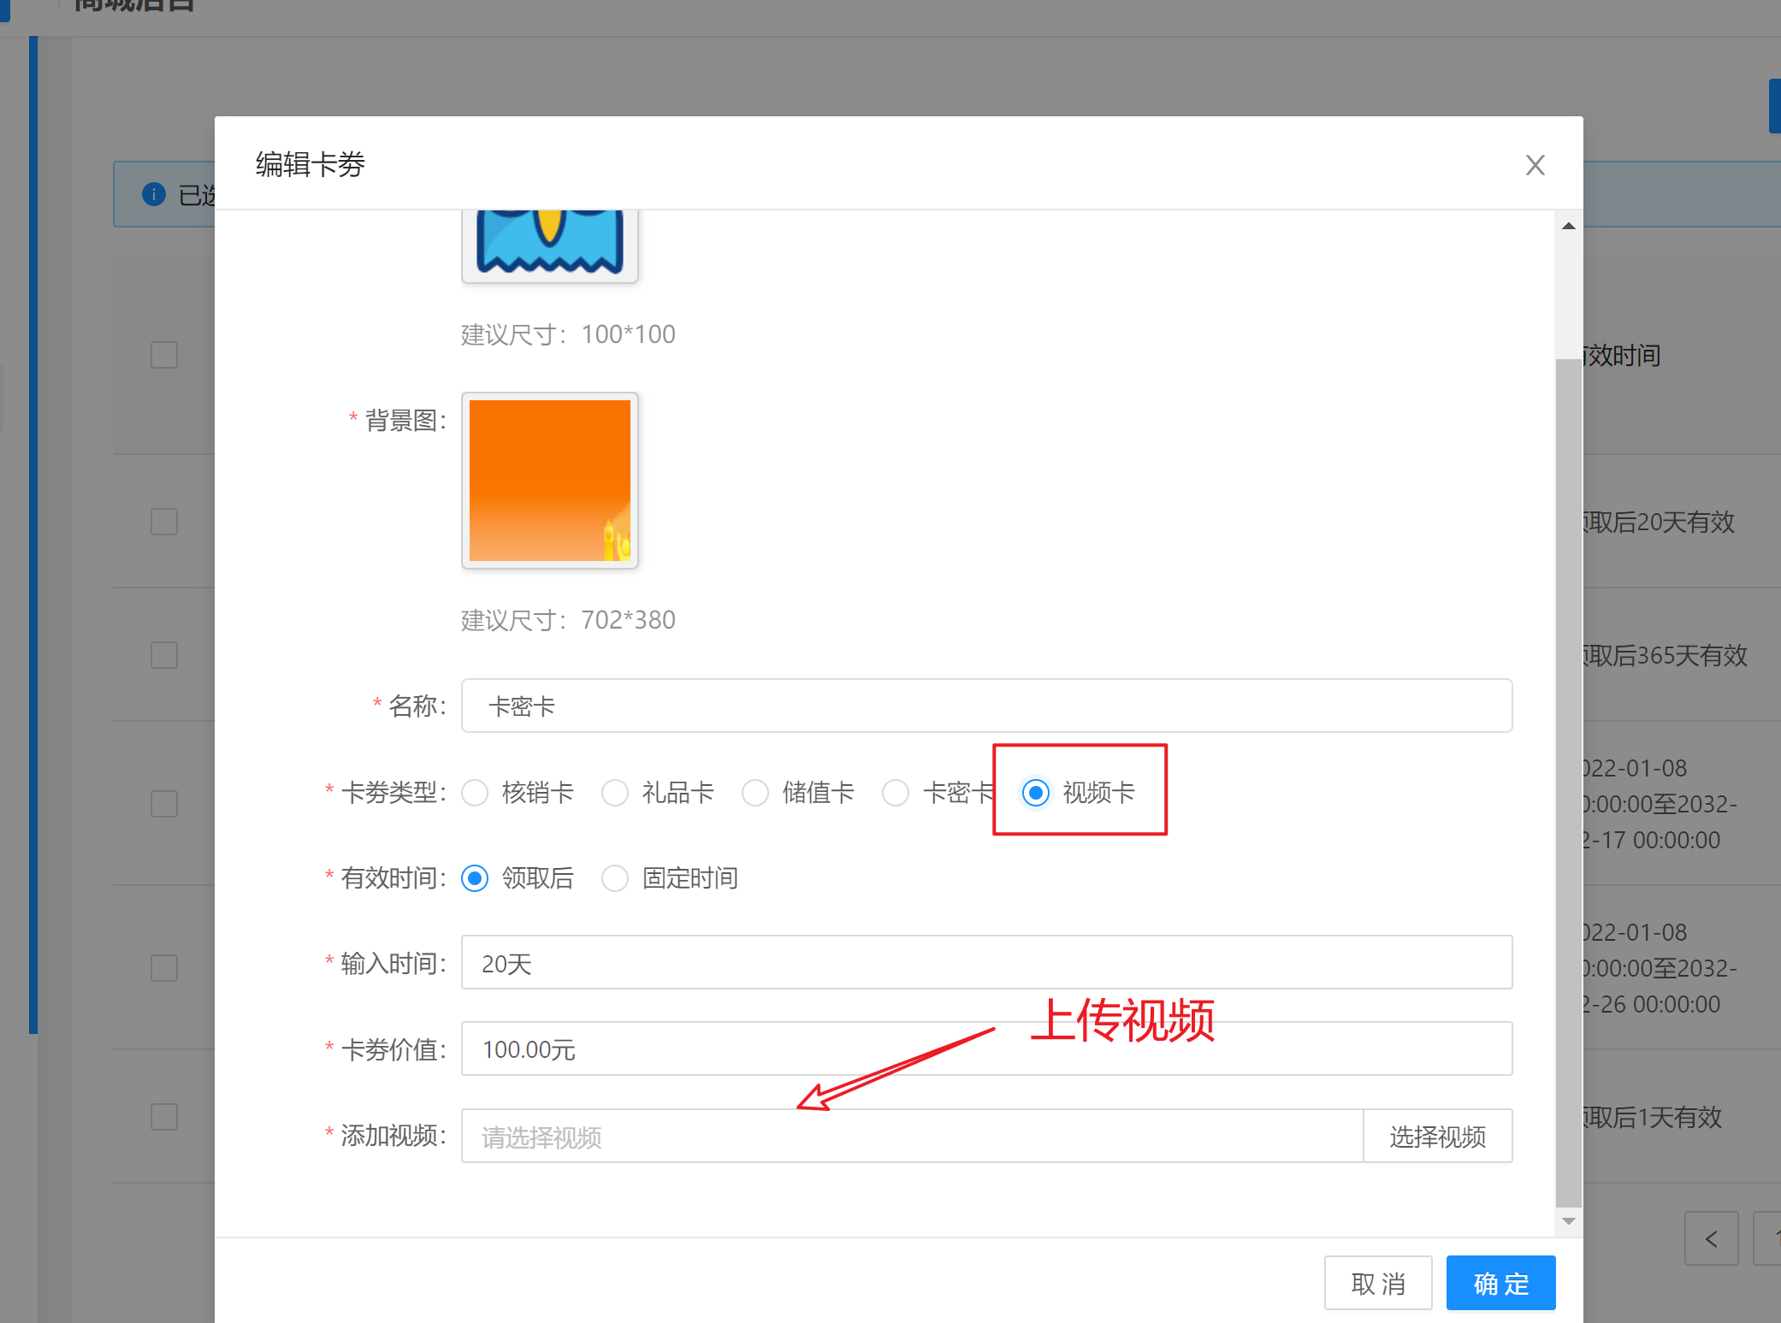Click the scrollbar down arrow
The height and width of the screenshot is (1323, 1781).
point(1568,1221)
